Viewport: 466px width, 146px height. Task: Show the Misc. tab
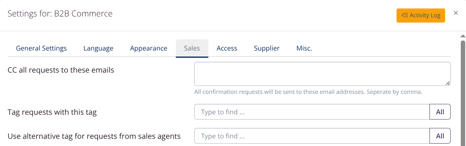304,49
